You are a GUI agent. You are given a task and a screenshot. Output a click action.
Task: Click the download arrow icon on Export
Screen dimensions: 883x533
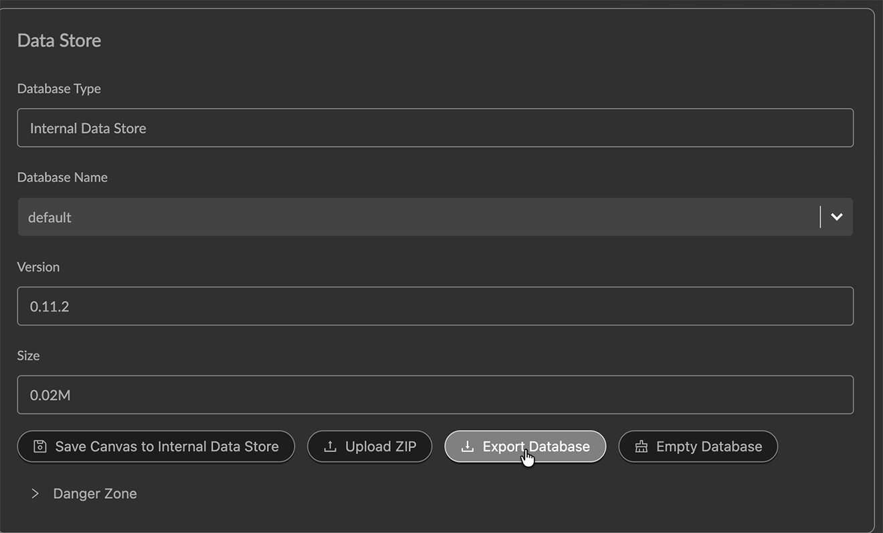pos(468,447)
